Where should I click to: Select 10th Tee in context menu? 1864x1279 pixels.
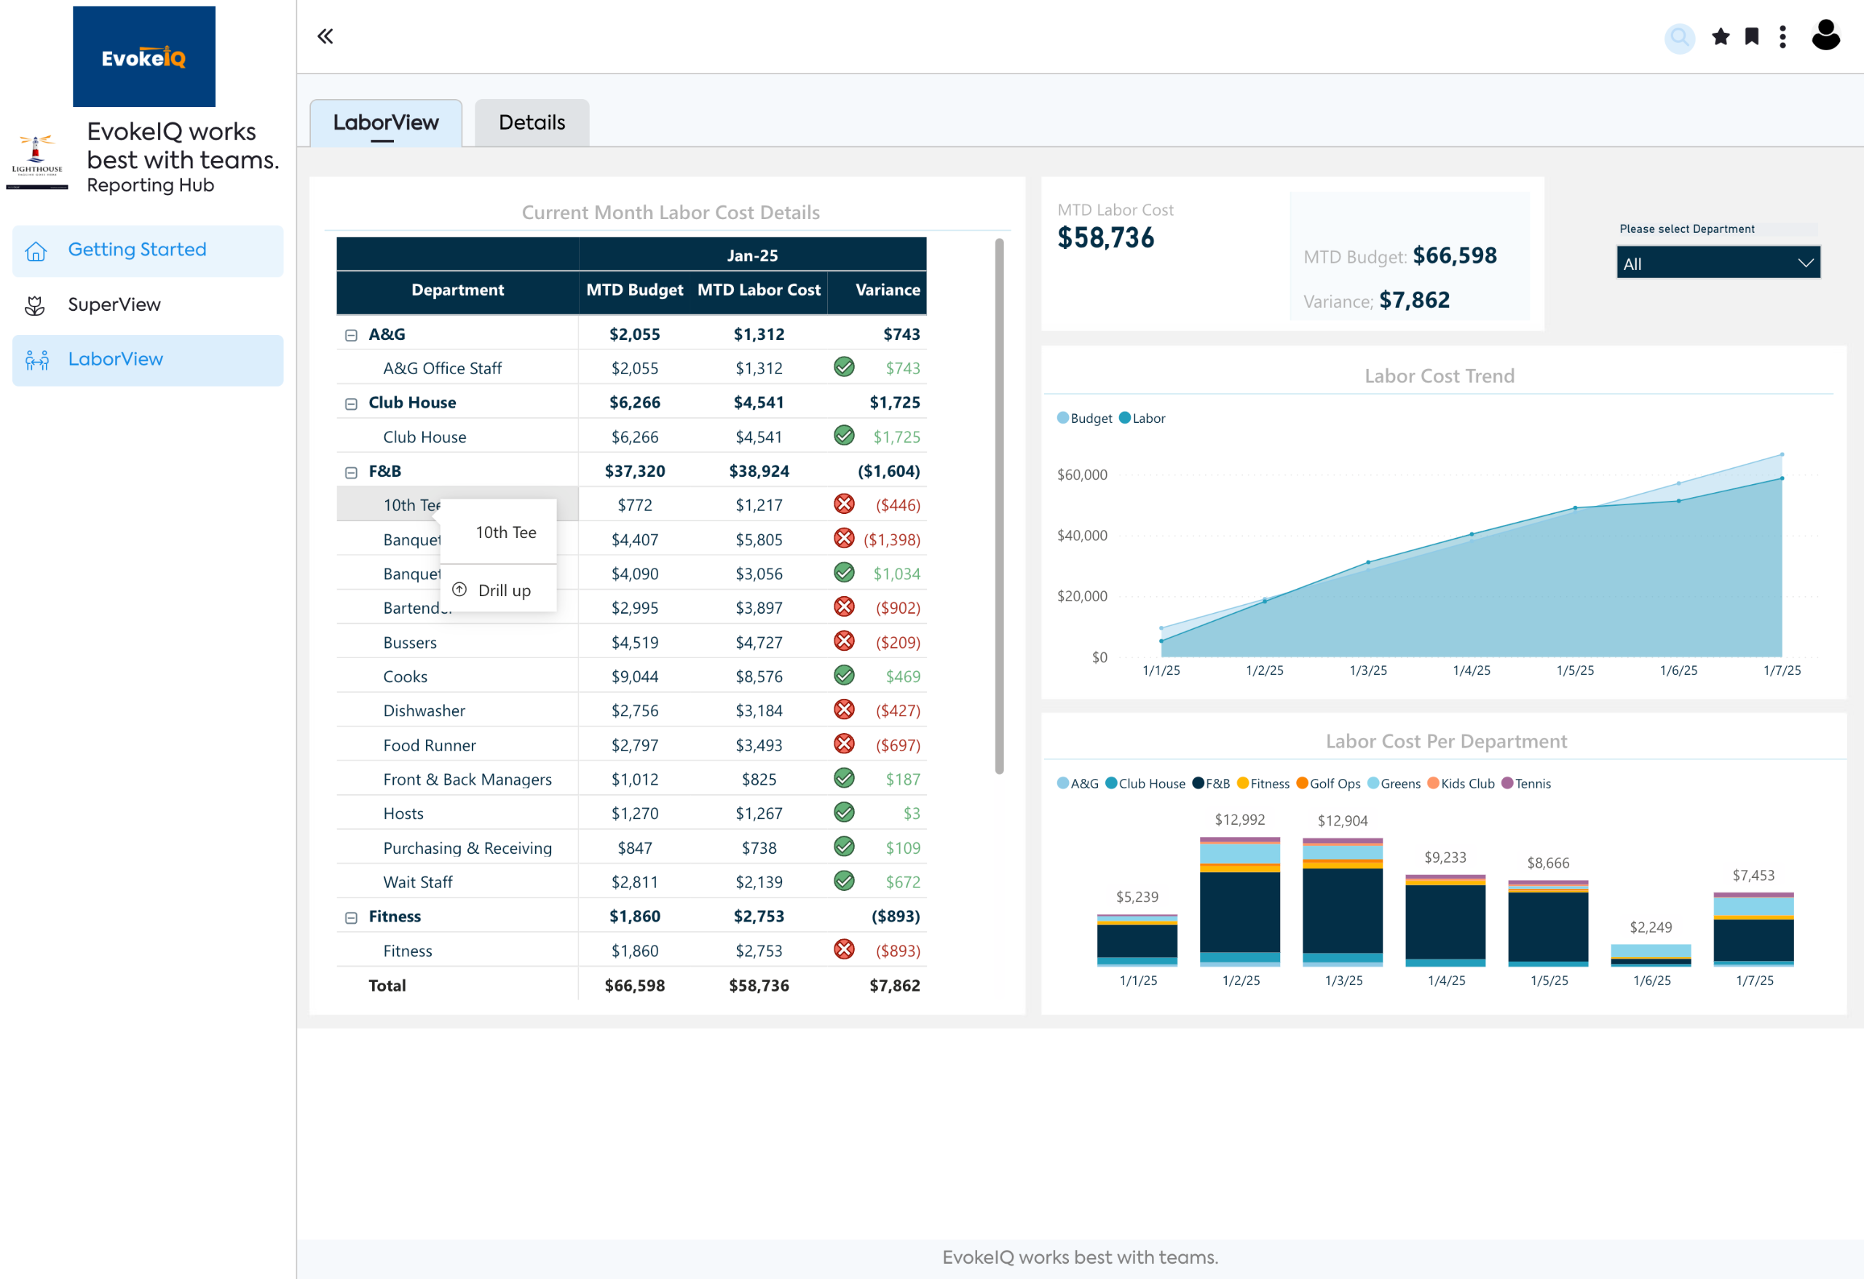click(x=505, y=532)
